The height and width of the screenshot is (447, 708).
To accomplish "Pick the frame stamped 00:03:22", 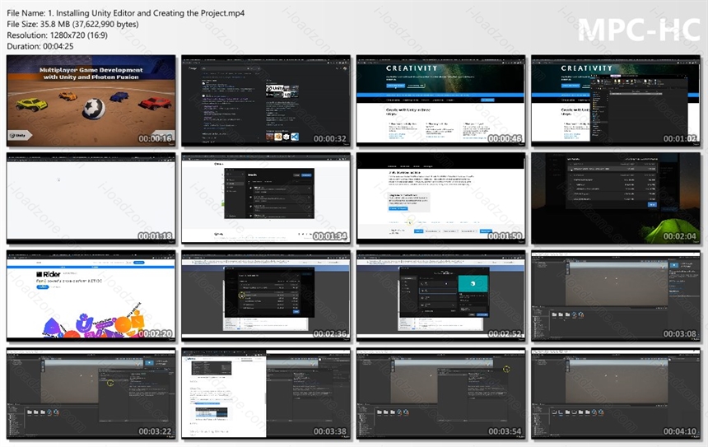I will 91,393.
